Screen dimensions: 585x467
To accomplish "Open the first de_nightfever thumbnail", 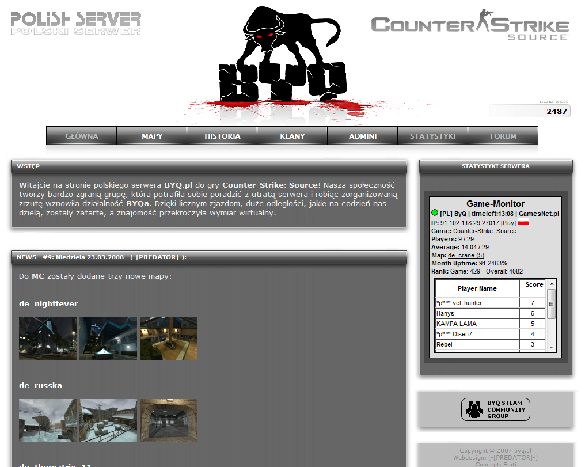I will pyautogui.click(x=48, y=339).
